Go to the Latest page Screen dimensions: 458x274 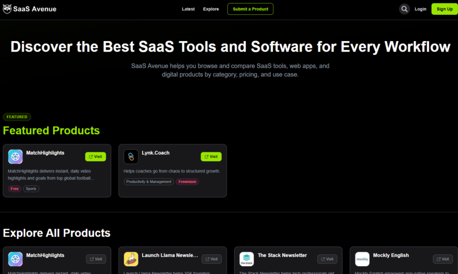pos(188,9)
